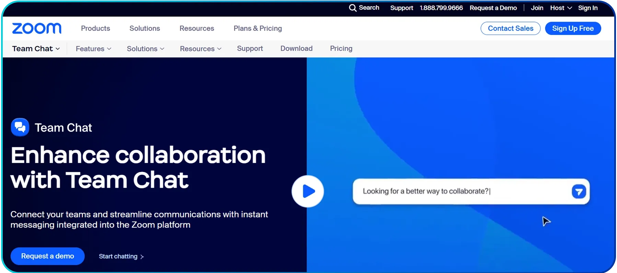Play the Team Chat video
617x273 pixels.
(308, 191)
